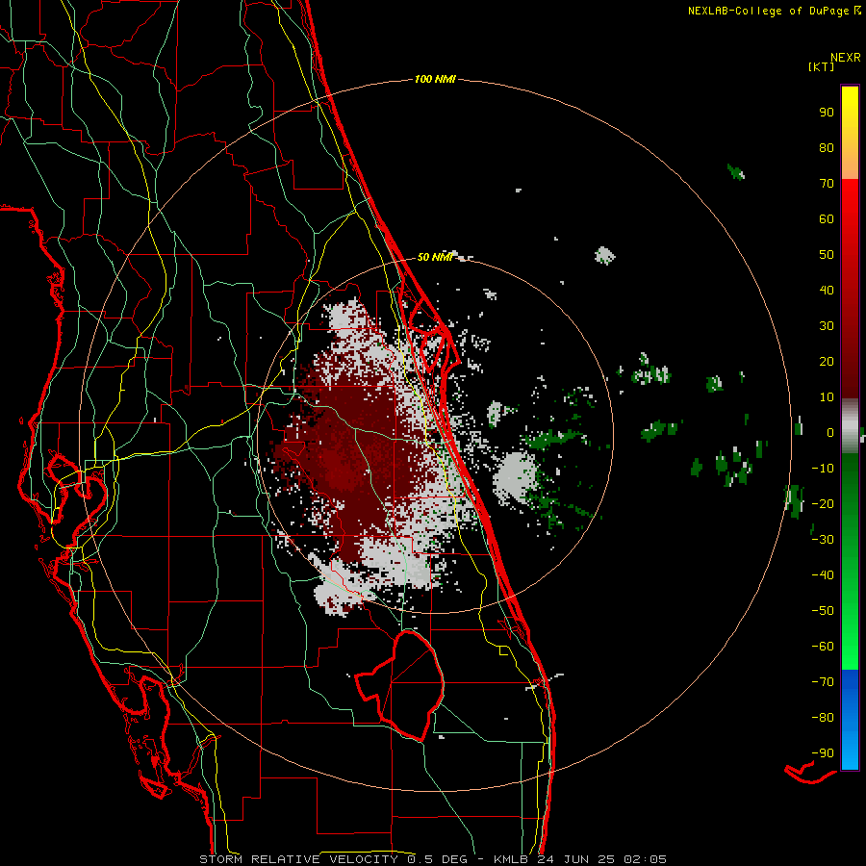This screenshot has height=866, width=866.
Task: Click the KT units label above the scale
Action: click(x=822, y=66)
